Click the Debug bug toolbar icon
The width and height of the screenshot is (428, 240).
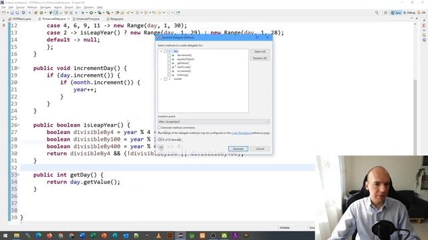tap(83, 13)
